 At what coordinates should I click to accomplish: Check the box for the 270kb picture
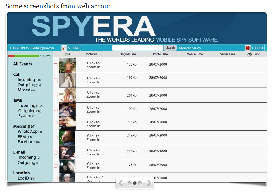pyautogui.click(x=56, y=153)
